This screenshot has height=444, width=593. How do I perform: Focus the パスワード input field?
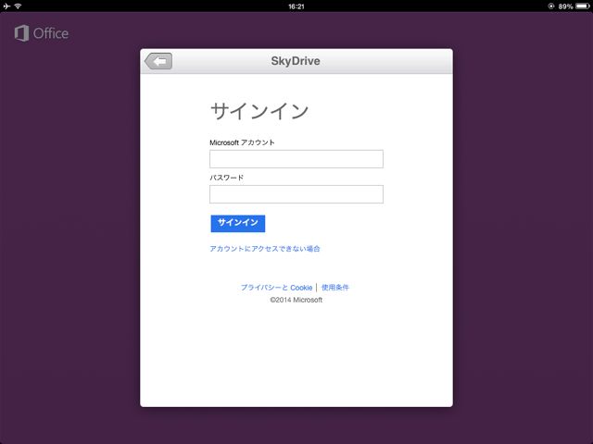pos(296,194)
